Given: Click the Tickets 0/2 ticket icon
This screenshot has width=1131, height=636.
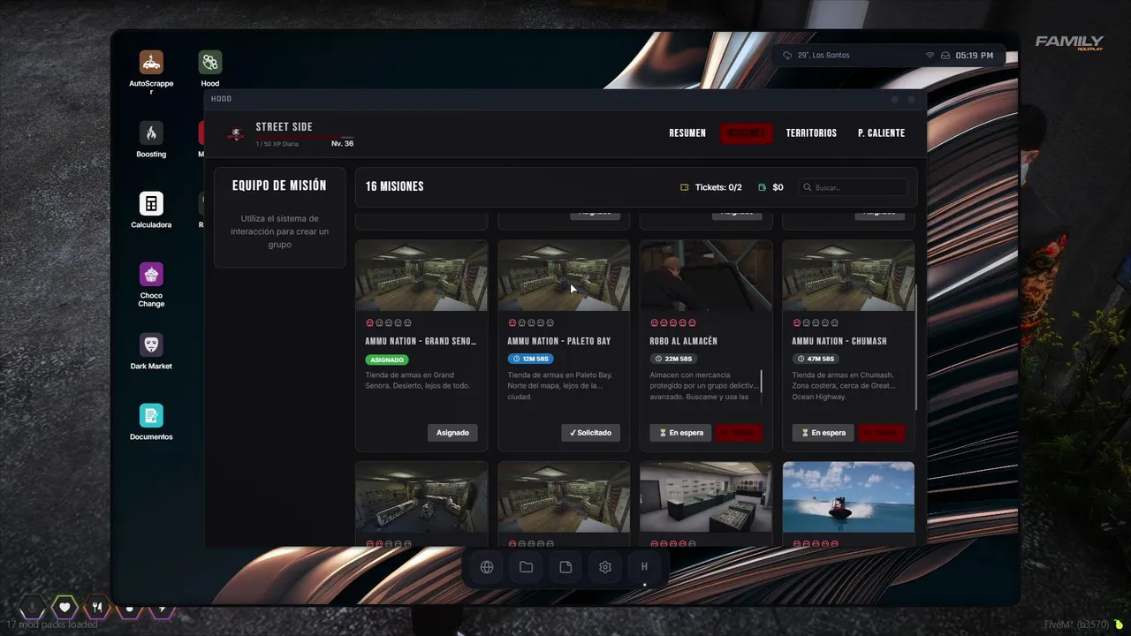Looking at the screenshot, I should point(685,187).
